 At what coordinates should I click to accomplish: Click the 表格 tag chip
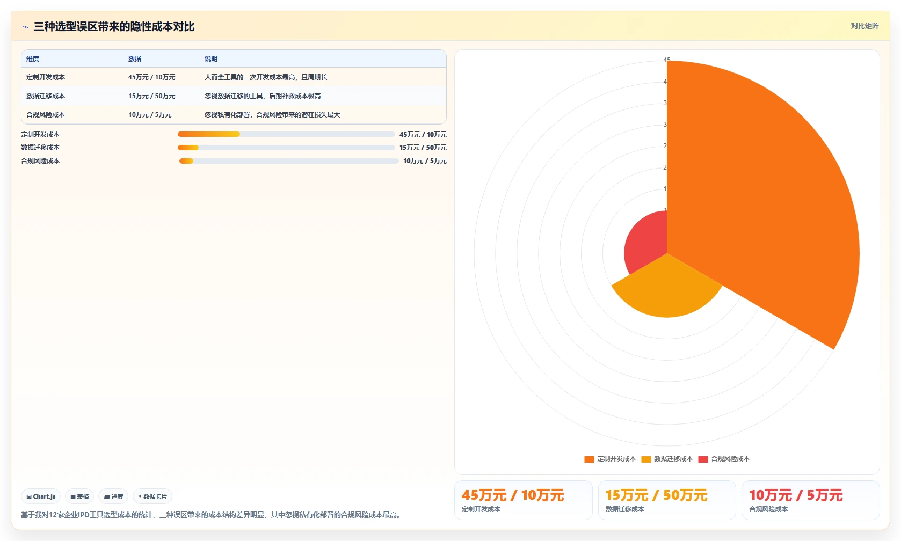[79, 496]
